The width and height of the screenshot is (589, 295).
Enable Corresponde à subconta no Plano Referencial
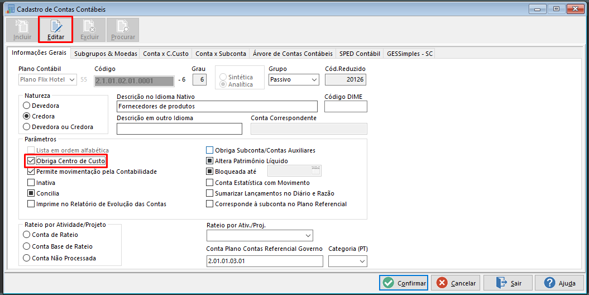pos(209,204)
